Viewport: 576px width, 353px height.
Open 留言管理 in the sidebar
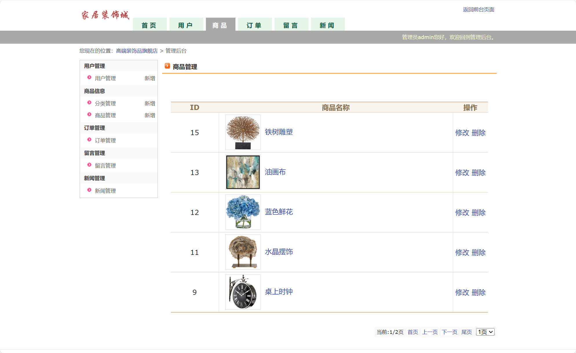105,166
